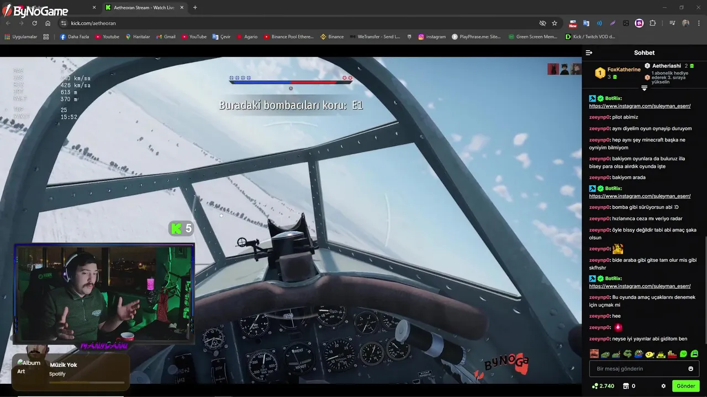Image resolution: width=707 pixels, height=397 pixels.
Task: Click the username on 'pilot abimiz' message
Action: [x=599, y=117]
